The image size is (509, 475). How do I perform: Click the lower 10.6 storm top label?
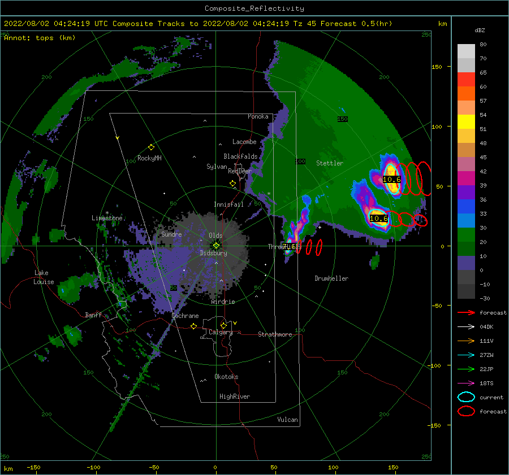coord(379,219)
